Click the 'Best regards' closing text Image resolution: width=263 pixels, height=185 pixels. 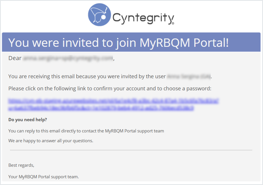[21, 165]
